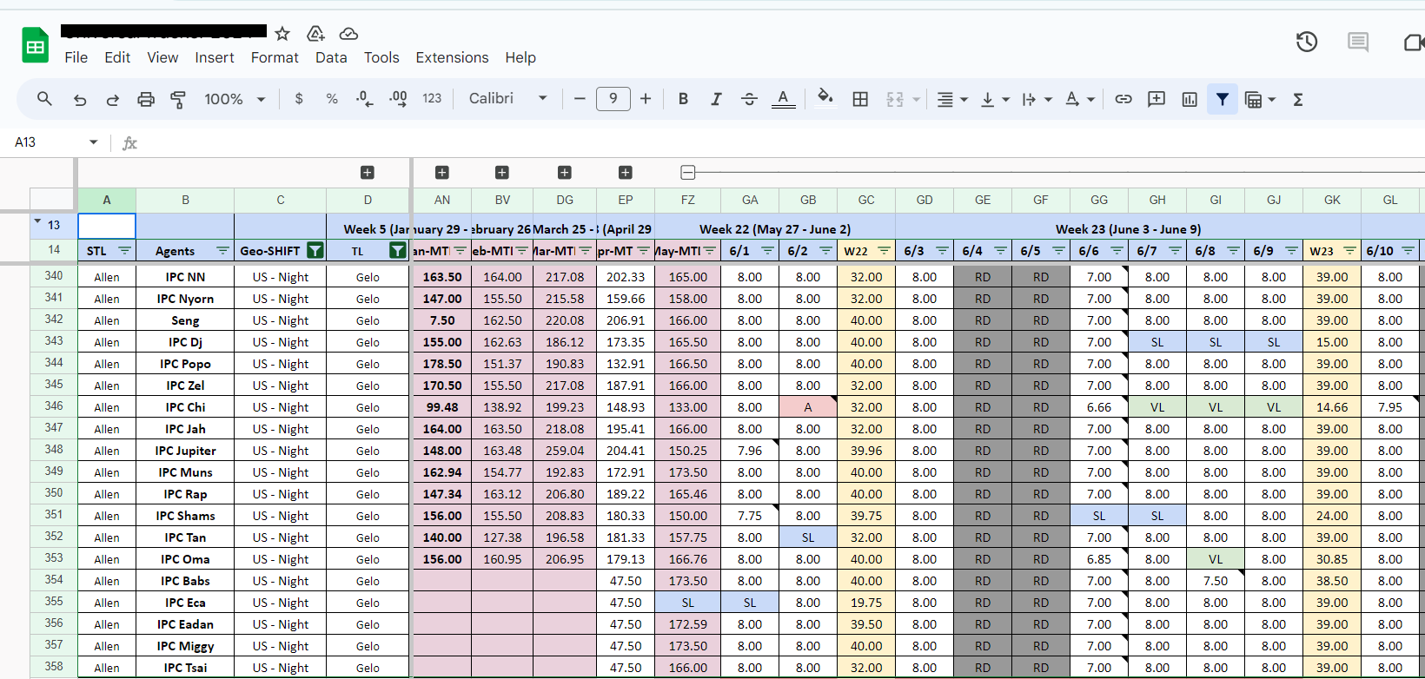Open the Tools menu

coord(381,57)
